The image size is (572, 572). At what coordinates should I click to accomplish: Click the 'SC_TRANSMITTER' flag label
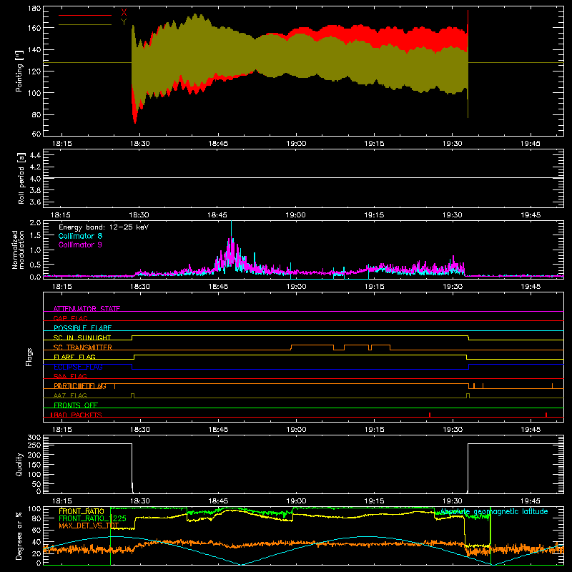coord(83,347)
